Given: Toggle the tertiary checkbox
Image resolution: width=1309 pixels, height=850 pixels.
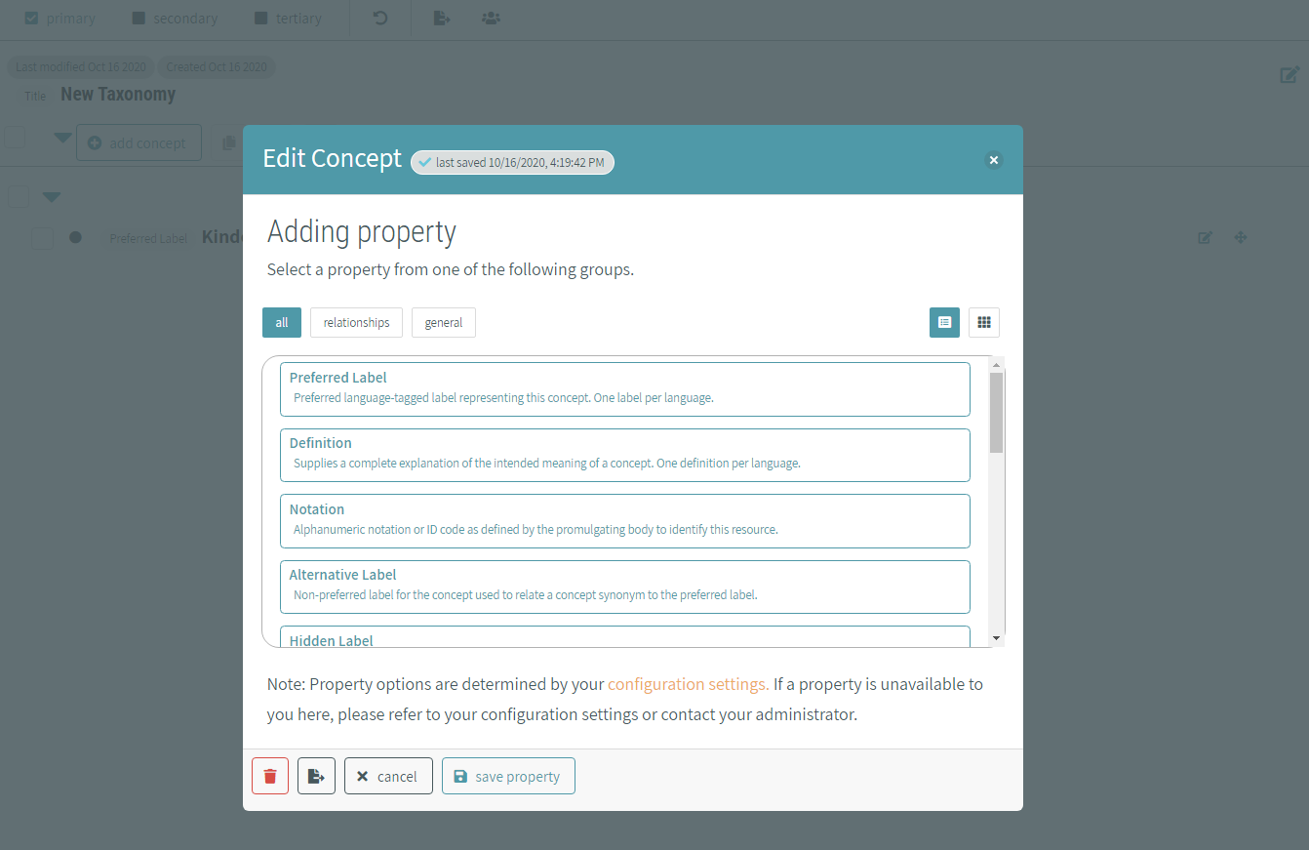Looking at the screenshot, I should (260, 18).
